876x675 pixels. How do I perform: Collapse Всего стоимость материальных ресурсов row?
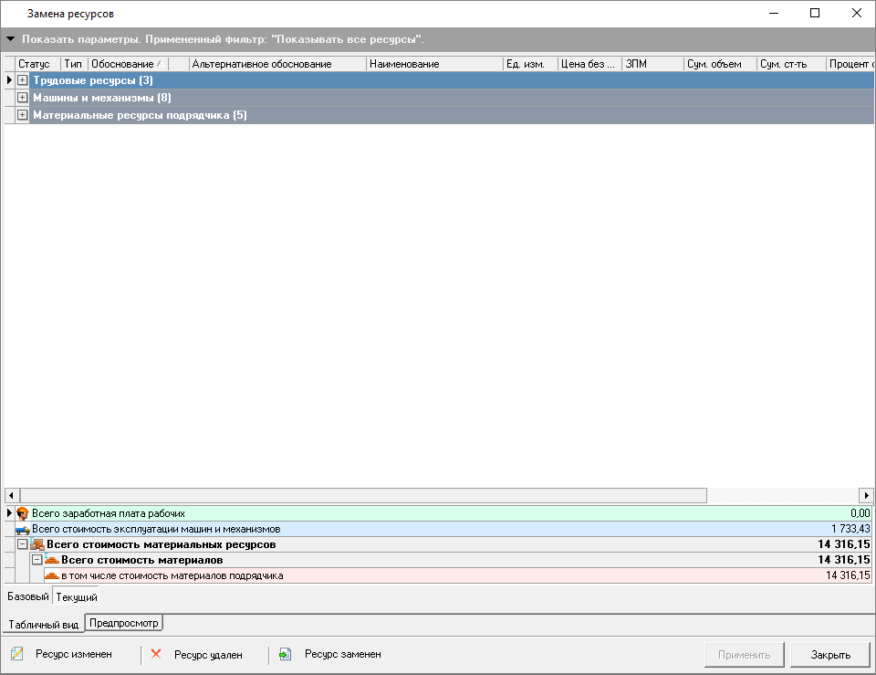pos(22,544)
